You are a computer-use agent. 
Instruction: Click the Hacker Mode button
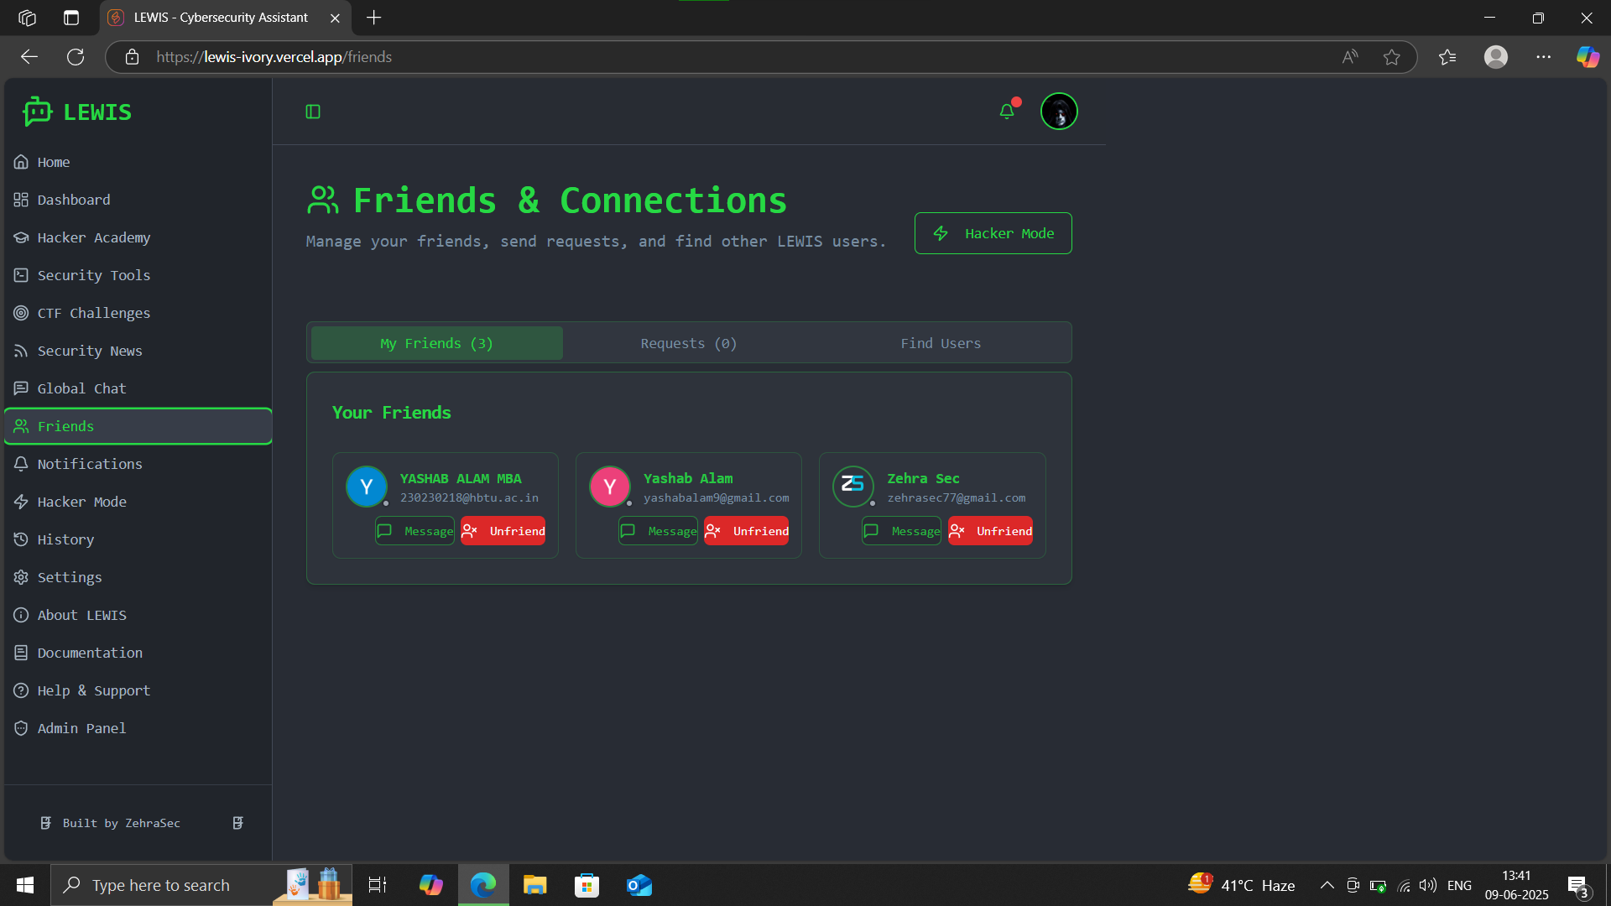point(993,233)
